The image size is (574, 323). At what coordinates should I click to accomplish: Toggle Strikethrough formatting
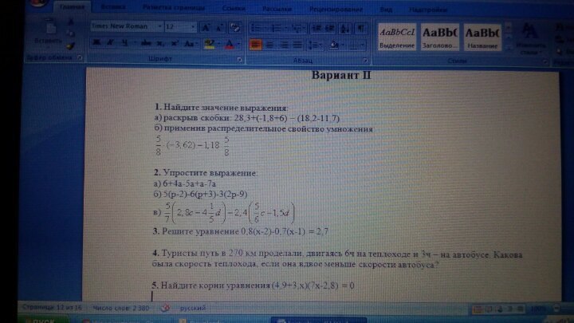coord(146,44)
